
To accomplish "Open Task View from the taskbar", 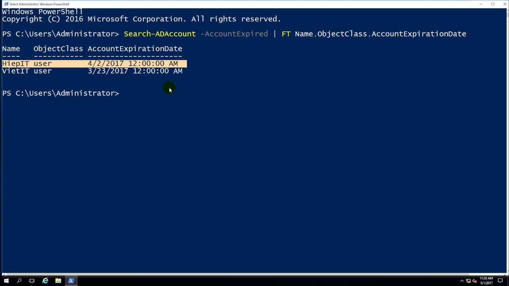I will click(32, 281).
